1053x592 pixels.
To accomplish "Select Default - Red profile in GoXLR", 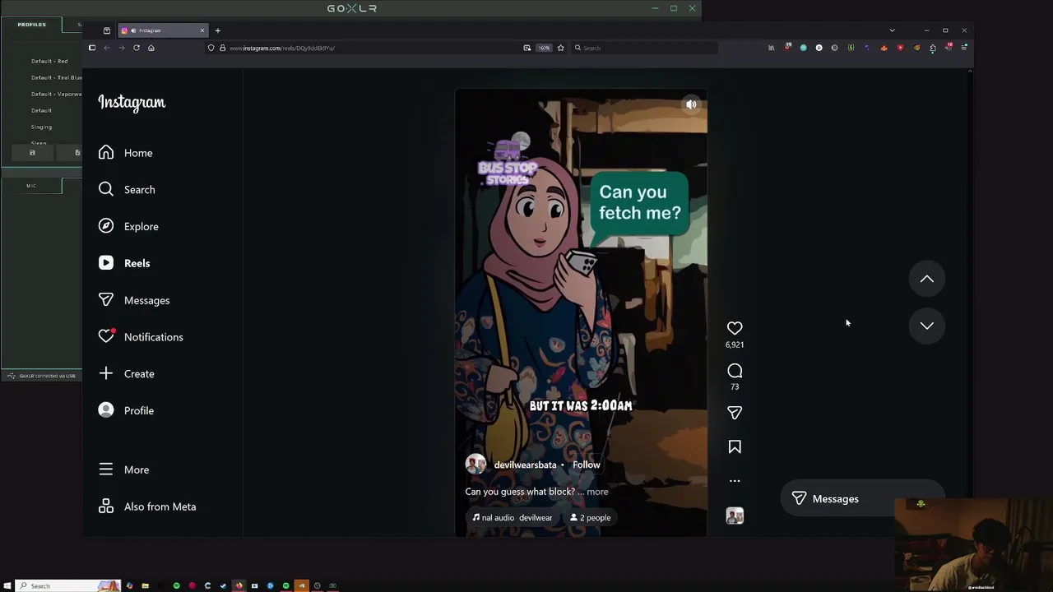I will (49, 61).
